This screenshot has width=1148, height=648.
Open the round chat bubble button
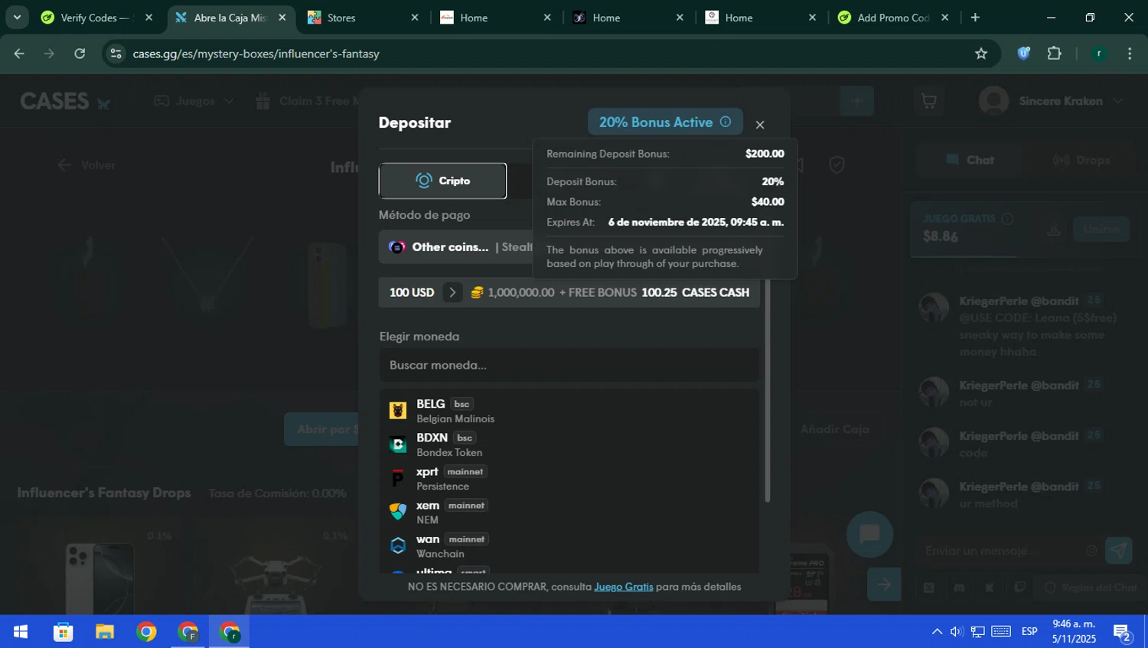tap(869, 534)
